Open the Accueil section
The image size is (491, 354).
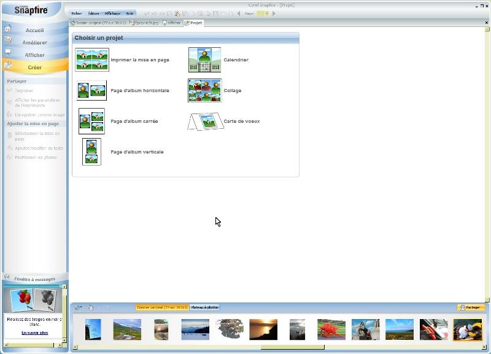click(x=34, y=30)
